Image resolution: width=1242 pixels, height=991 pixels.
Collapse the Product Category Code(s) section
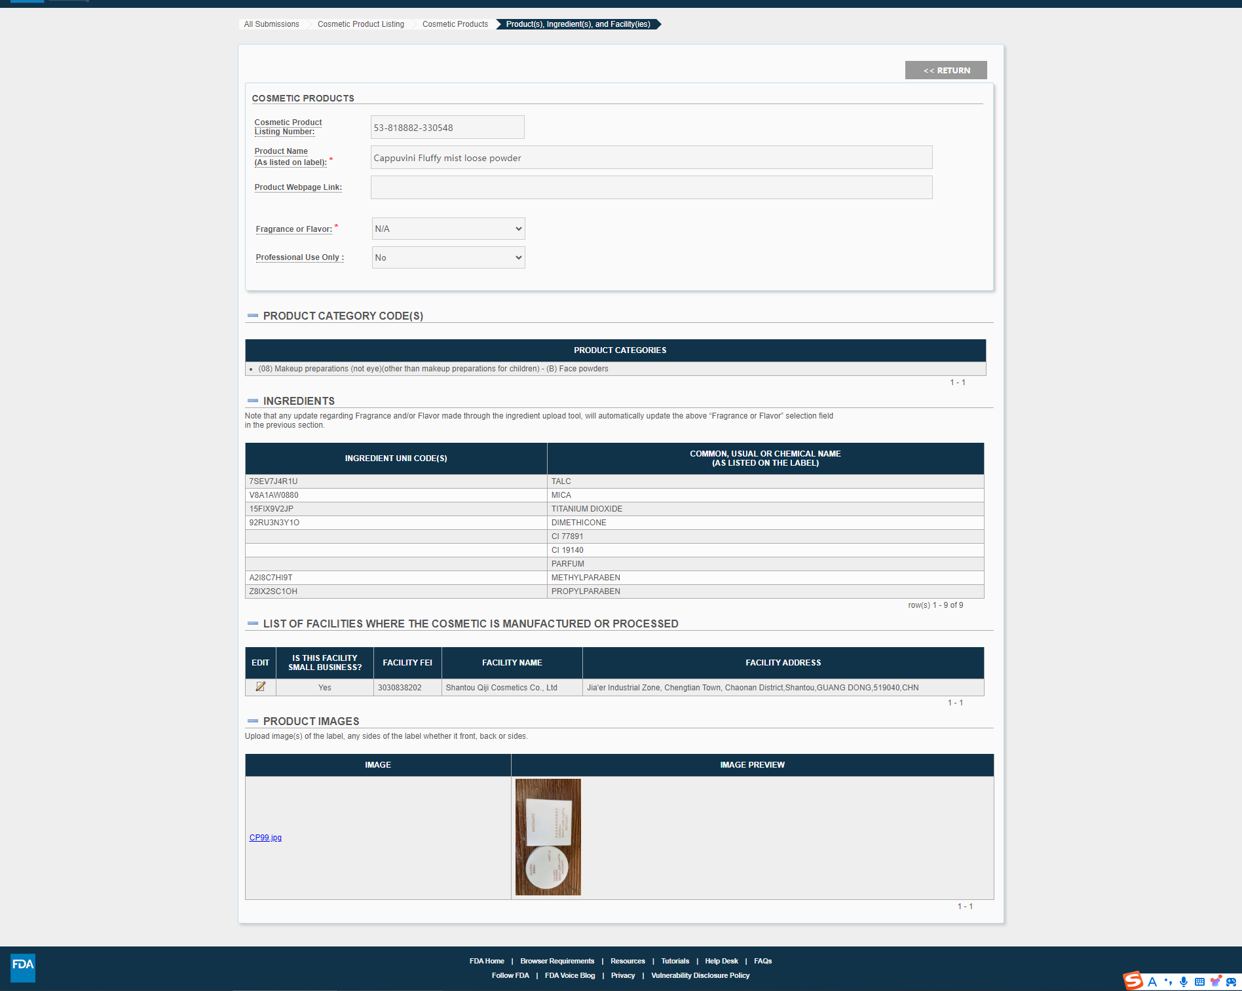tap(253, 316)
